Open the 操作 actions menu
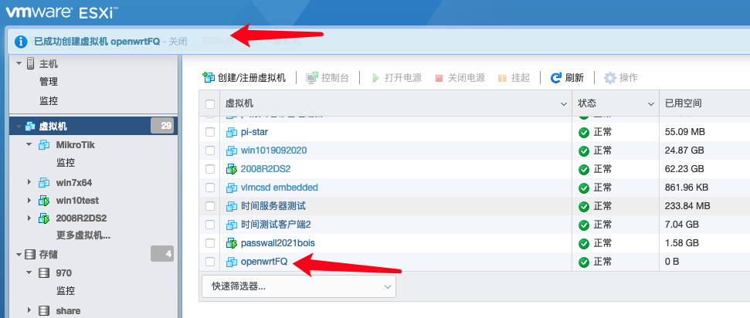The image size is (750, 318). [621, 77]
